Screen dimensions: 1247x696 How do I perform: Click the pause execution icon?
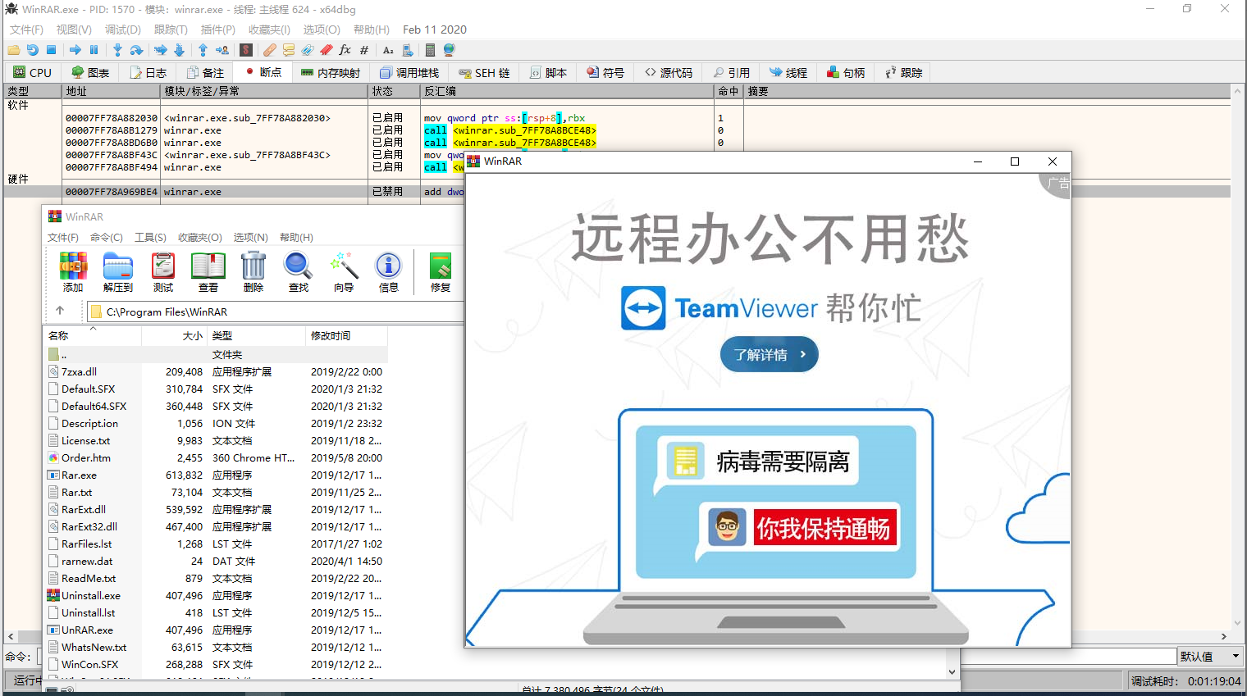(x=94, y=50)
